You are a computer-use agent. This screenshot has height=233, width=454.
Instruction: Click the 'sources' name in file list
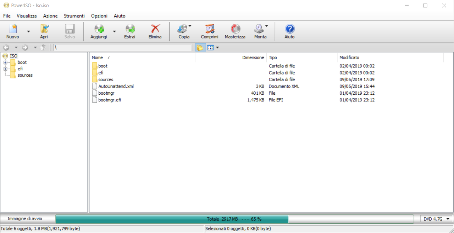[106, 79]
